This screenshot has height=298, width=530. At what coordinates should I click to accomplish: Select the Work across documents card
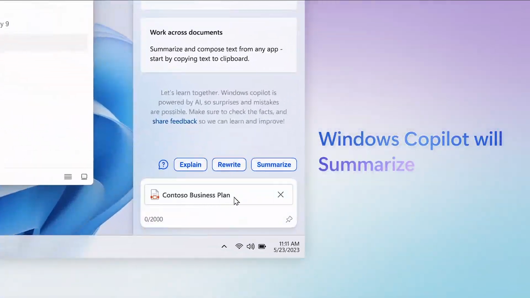point(218,45)
